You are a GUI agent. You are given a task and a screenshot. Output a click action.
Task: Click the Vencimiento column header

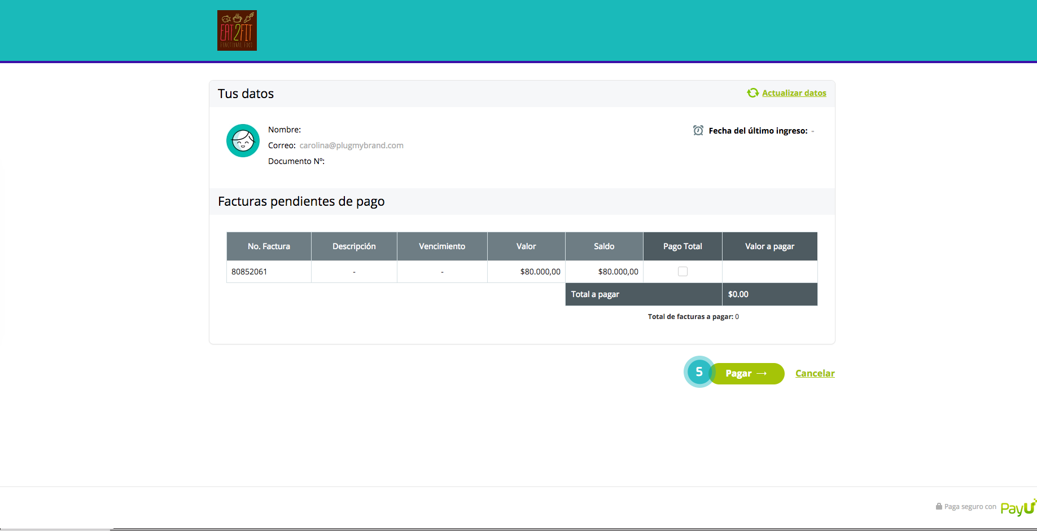[442, 246]
